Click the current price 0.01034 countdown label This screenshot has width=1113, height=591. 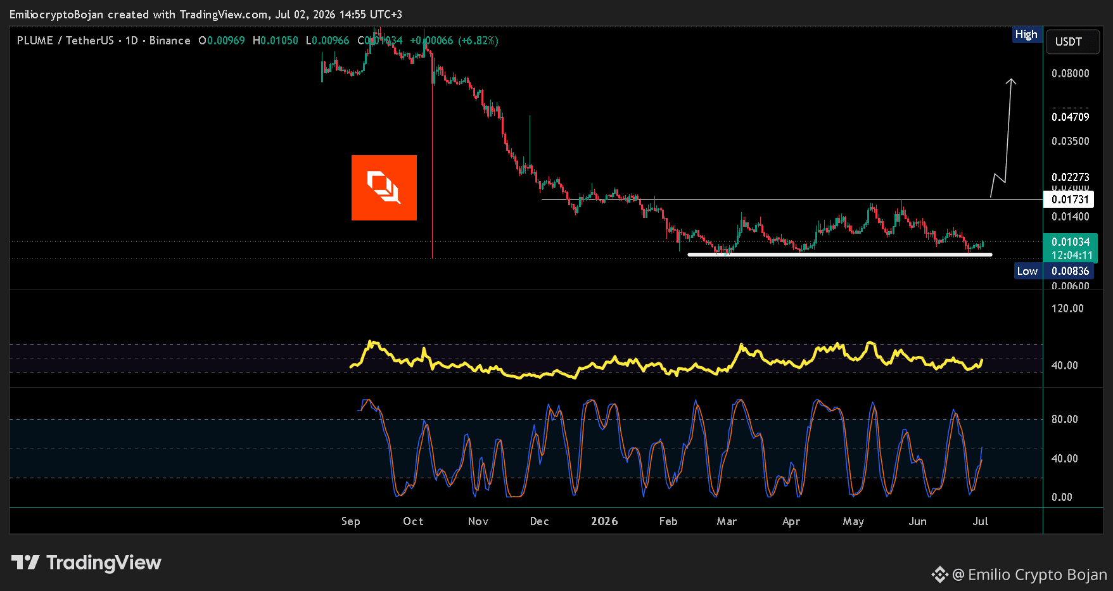click(x=1071, y=248)
